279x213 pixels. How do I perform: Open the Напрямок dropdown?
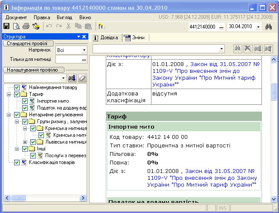click(84, 50)
